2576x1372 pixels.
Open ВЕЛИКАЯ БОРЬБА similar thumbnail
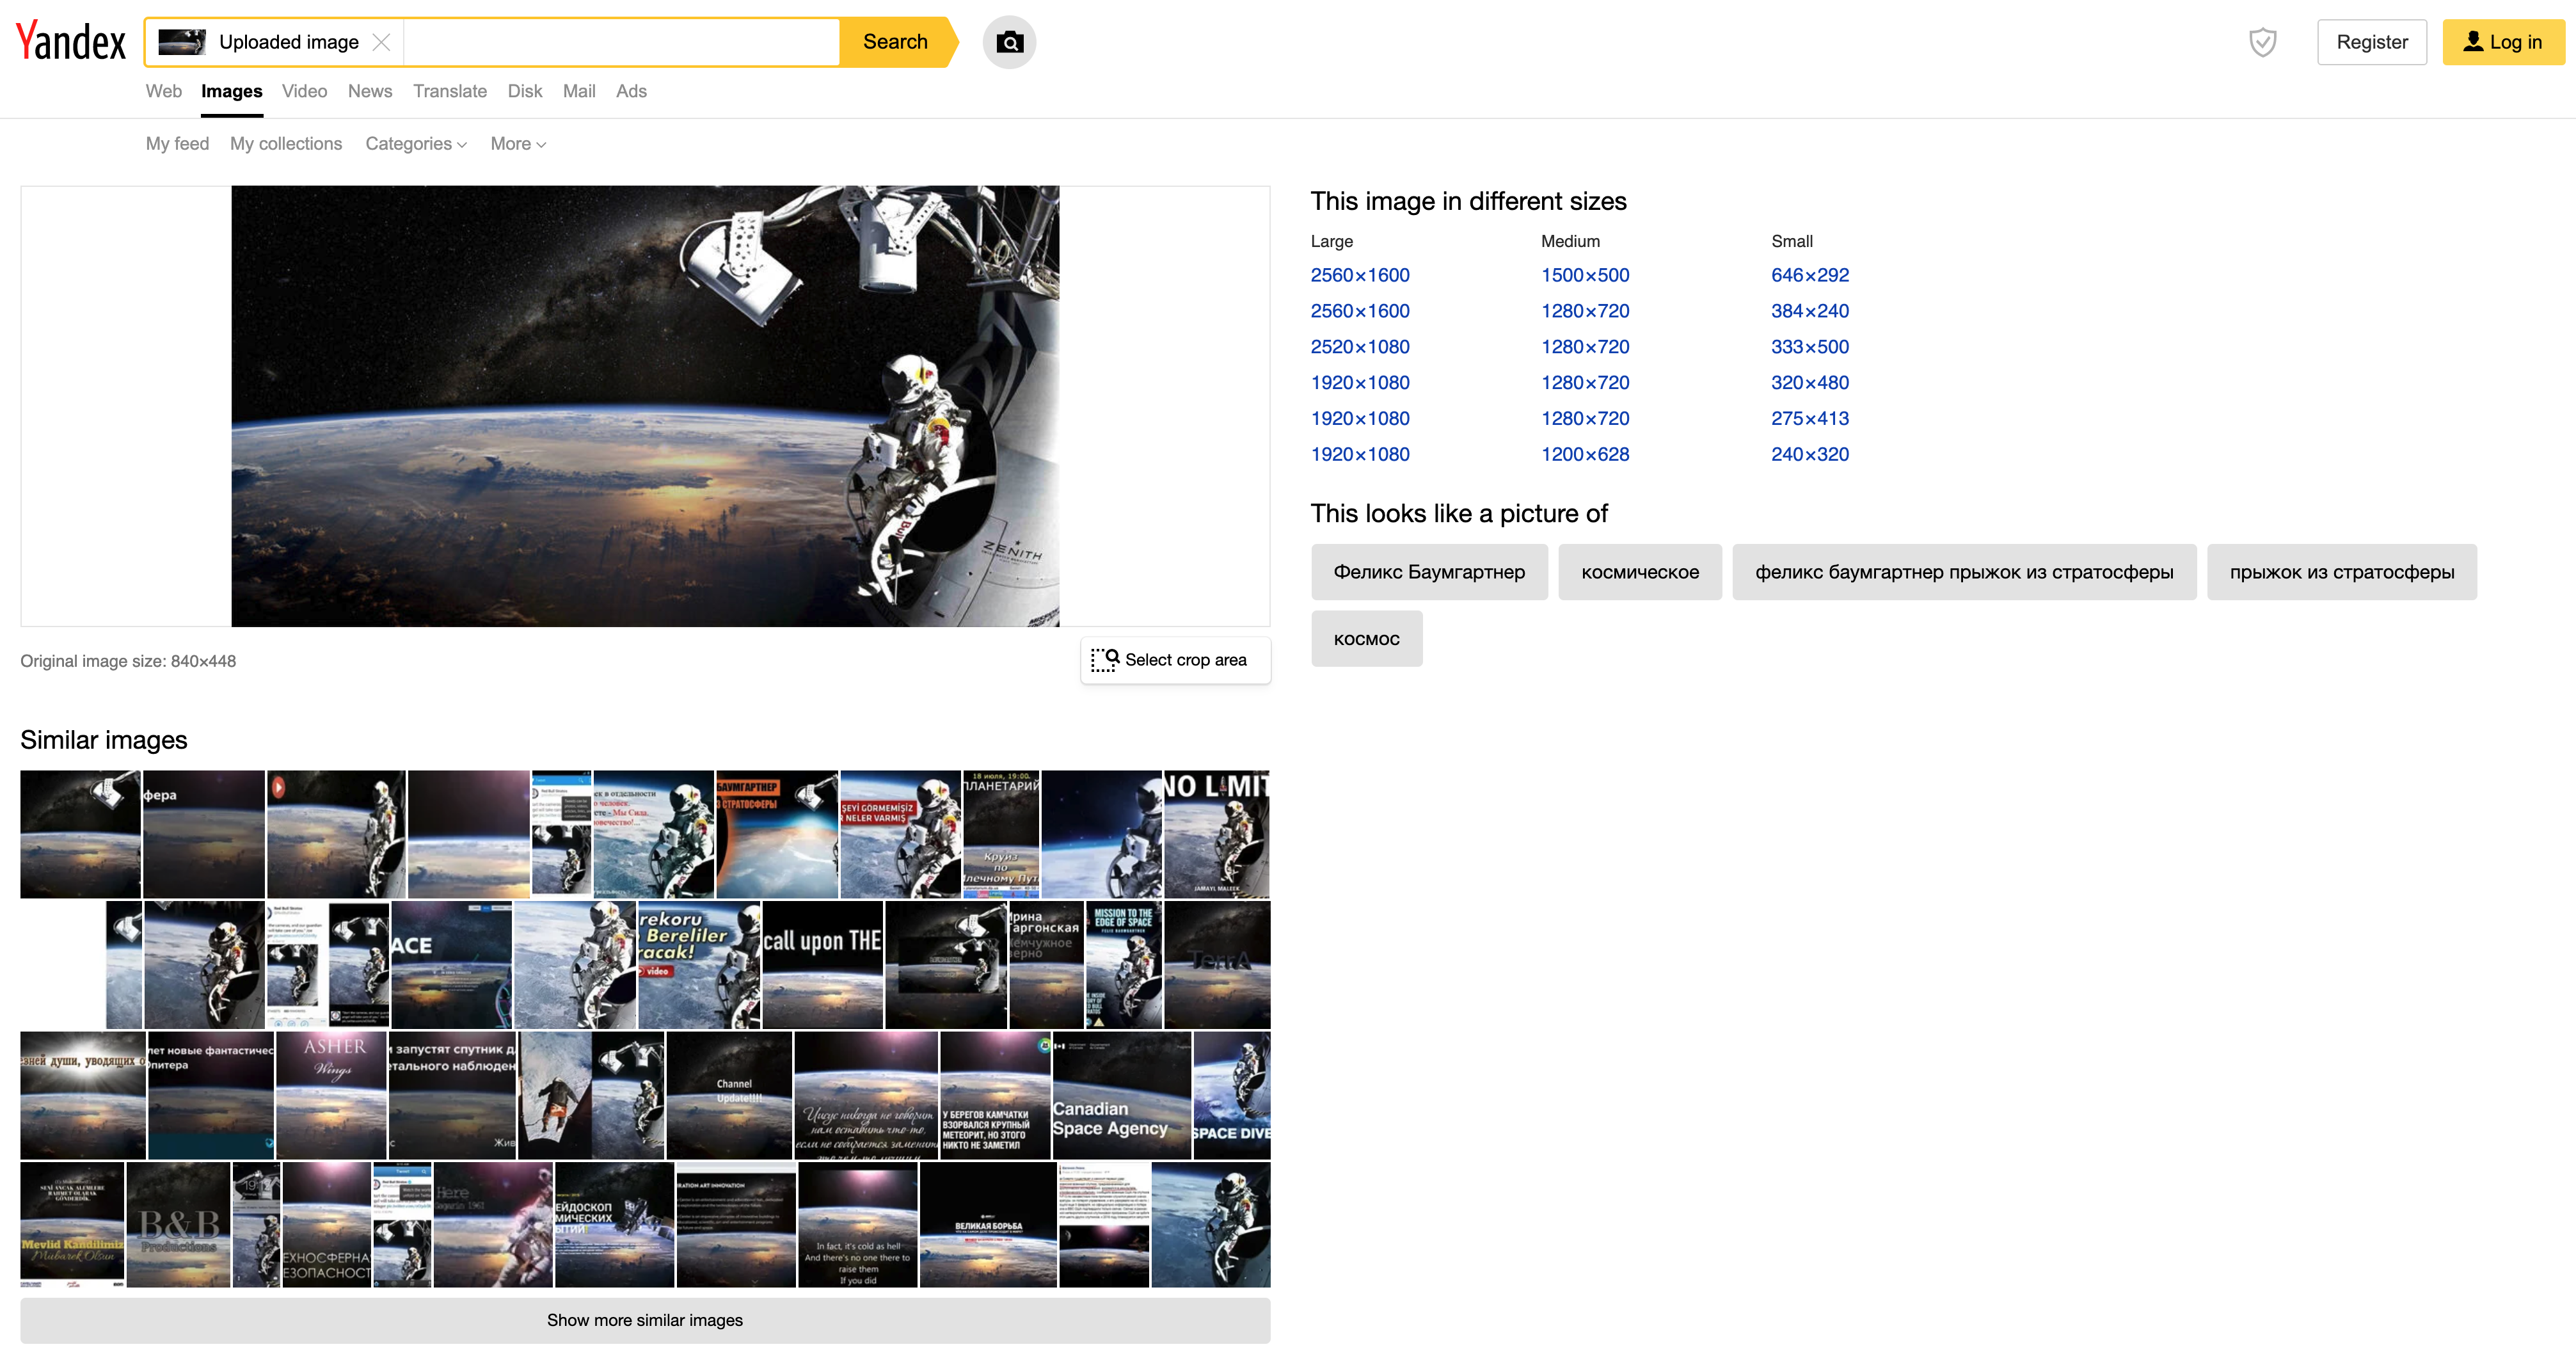988,1225
